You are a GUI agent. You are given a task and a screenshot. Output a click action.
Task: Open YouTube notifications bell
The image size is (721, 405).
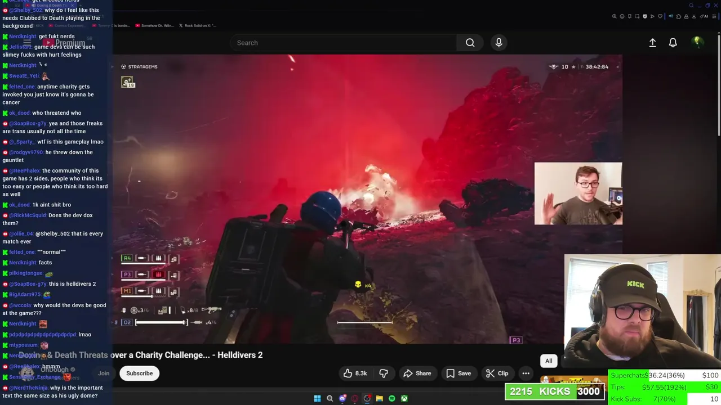[x=673, y=43]
